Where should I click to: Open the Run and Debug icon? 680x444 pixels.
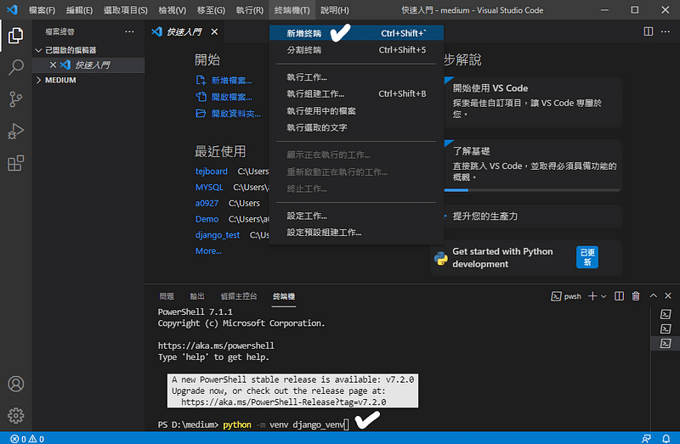point(15,132)
